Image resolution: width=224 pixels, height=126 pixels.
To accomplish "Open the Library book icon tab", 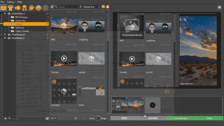I will (3, 8).
